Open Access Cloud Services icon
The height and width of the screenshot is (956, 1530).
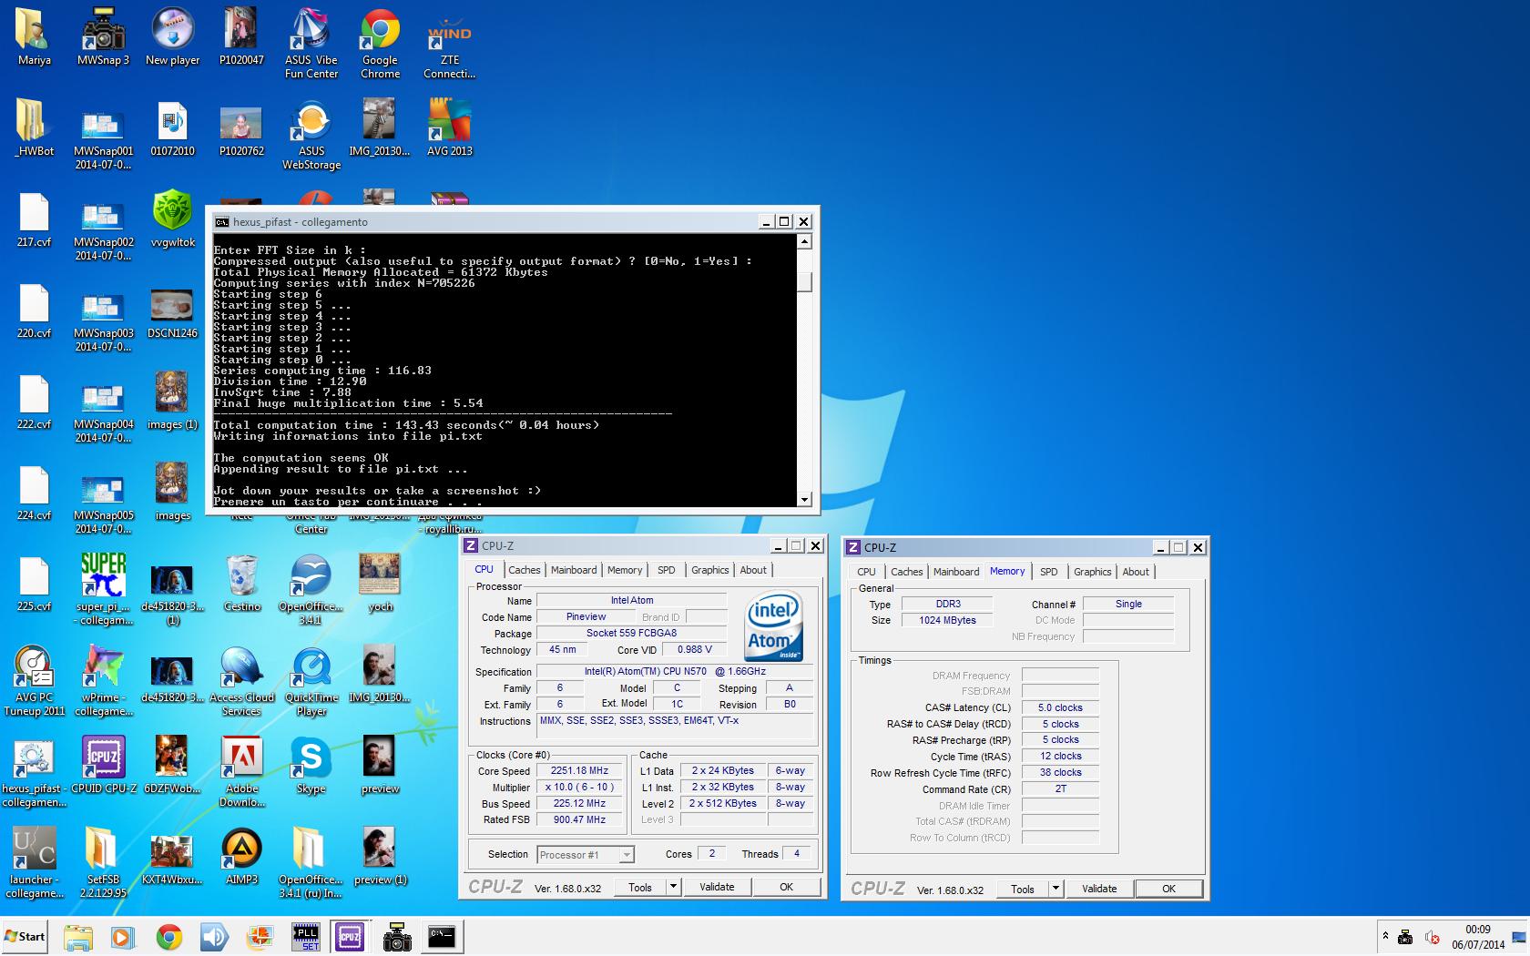pos(241,680)
